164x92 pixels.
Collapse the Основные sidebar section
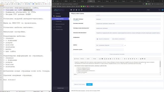(60, 16)
